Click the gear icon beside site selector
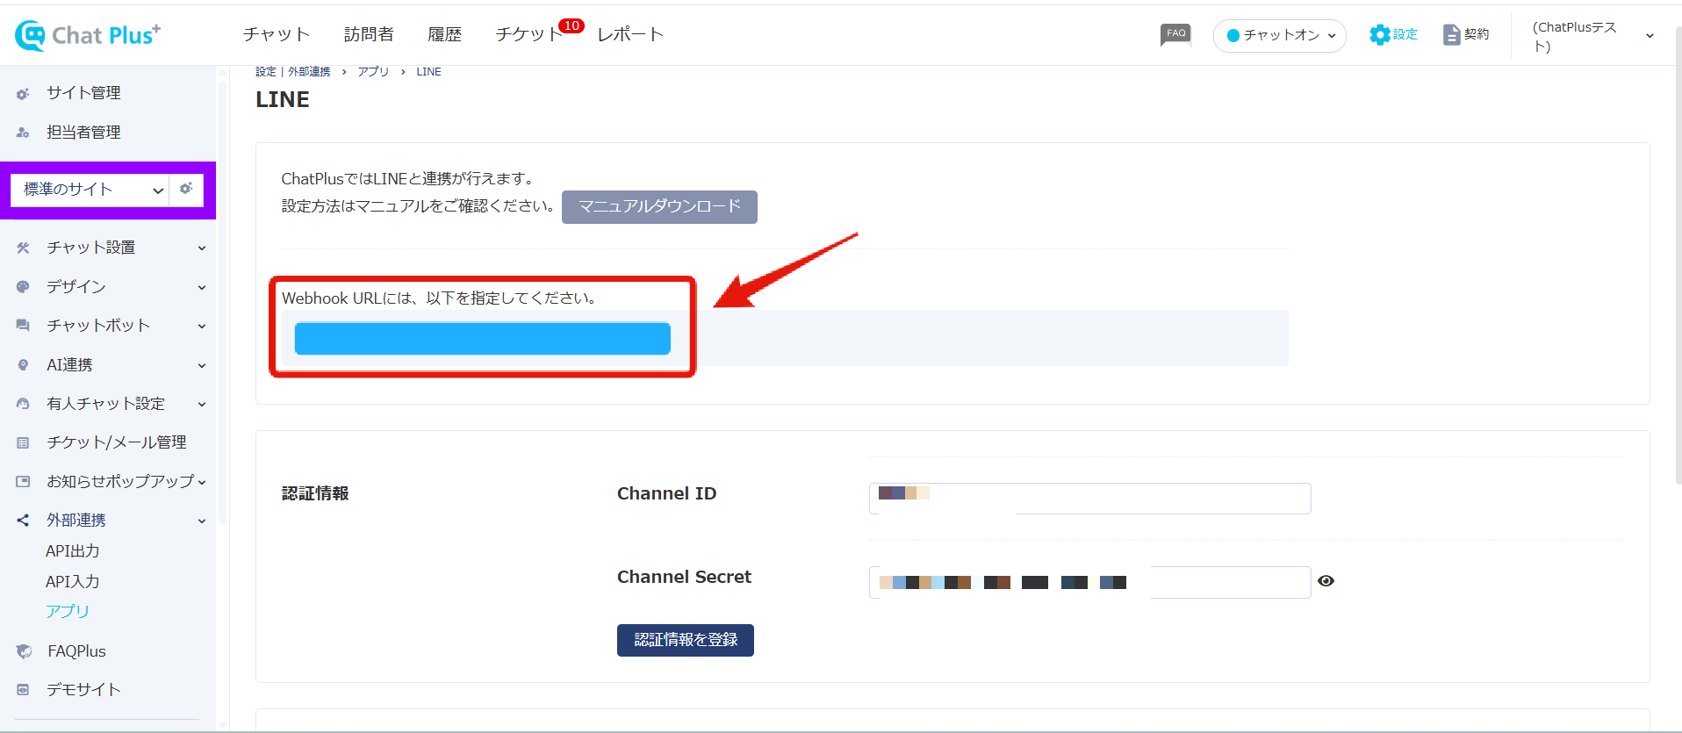 pyautogui.click(x=186, y=189)
